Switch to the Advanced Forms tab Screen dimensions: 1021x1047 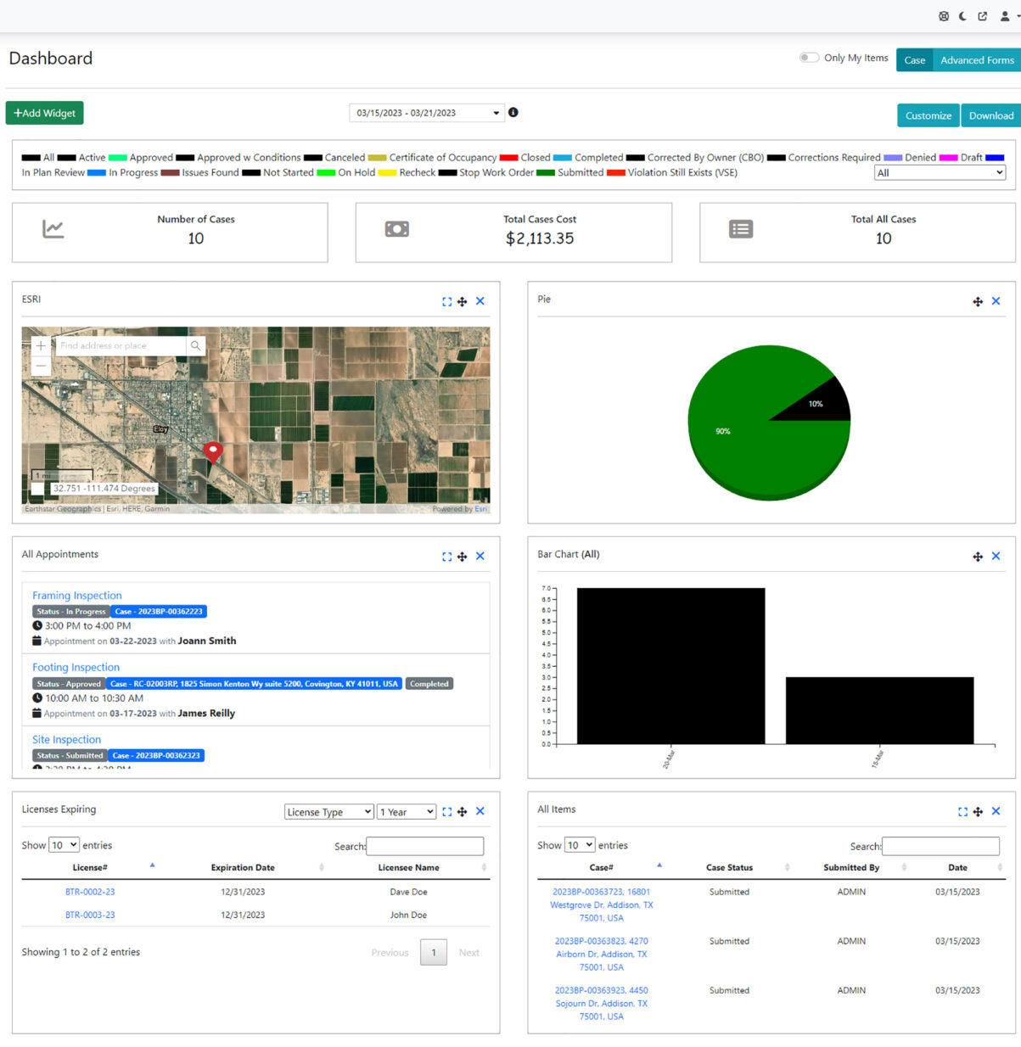pyautogui.click(x=976, y=60)
